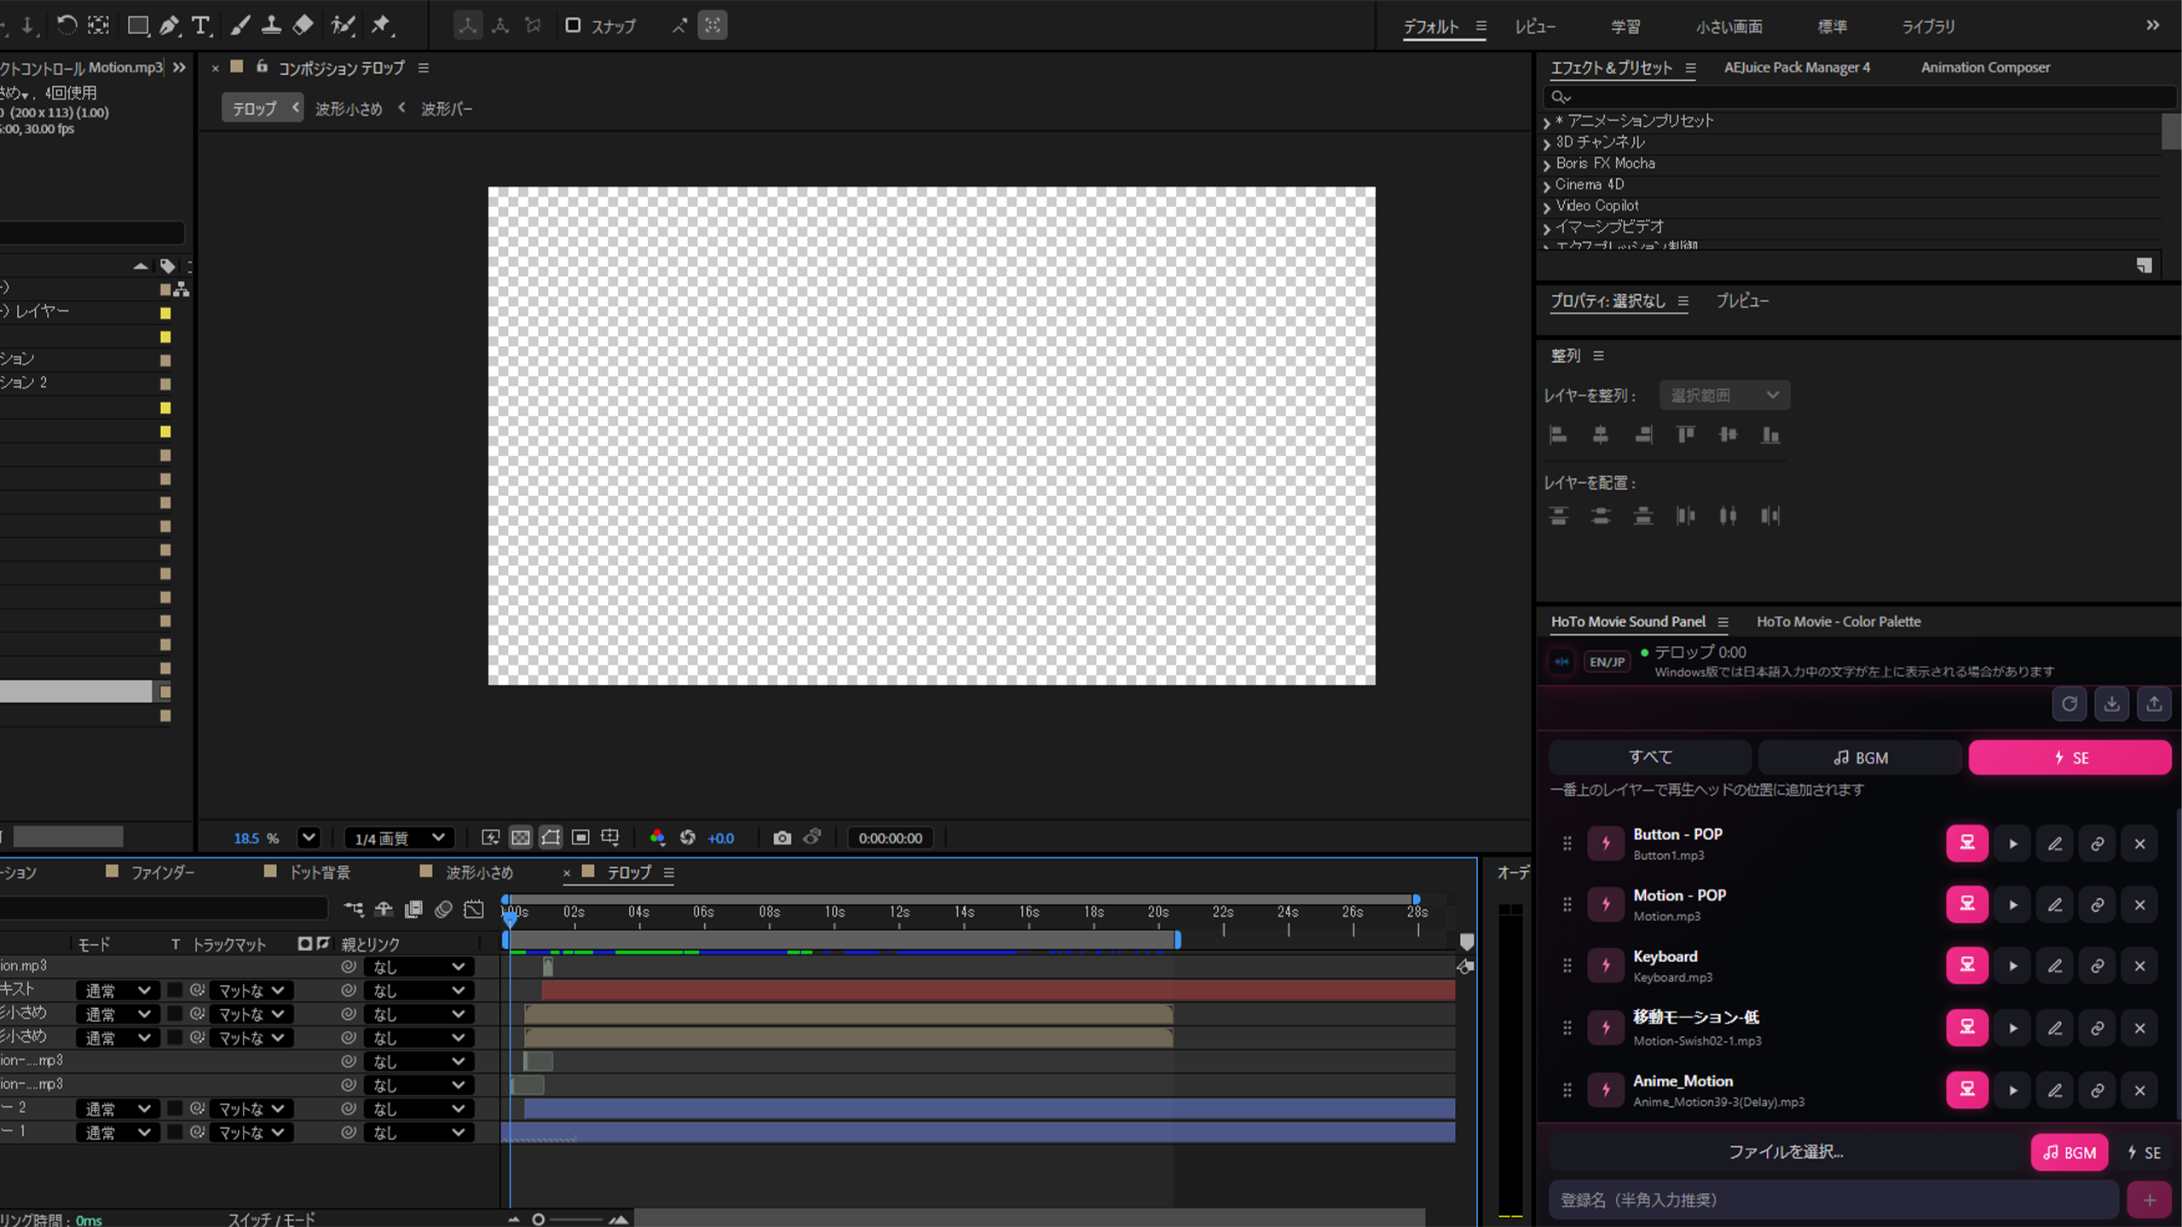Click the 波形小さめ breadcrumb in the viewer

coord(349,109)
